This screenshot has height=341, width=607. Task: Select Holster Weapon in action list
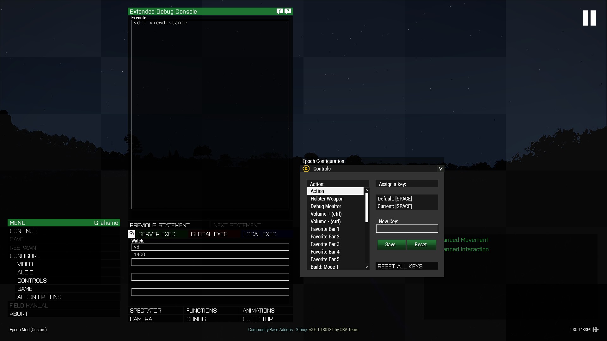coord(327,199)
